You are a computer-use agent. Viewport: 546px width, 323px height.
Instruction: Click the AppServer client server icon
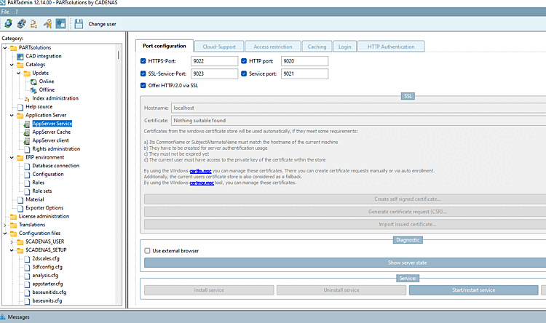(27, 140)
